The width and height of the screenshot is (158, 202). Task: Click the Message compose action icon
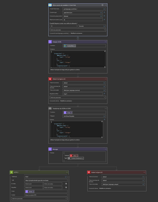click(x=50, y=149)
